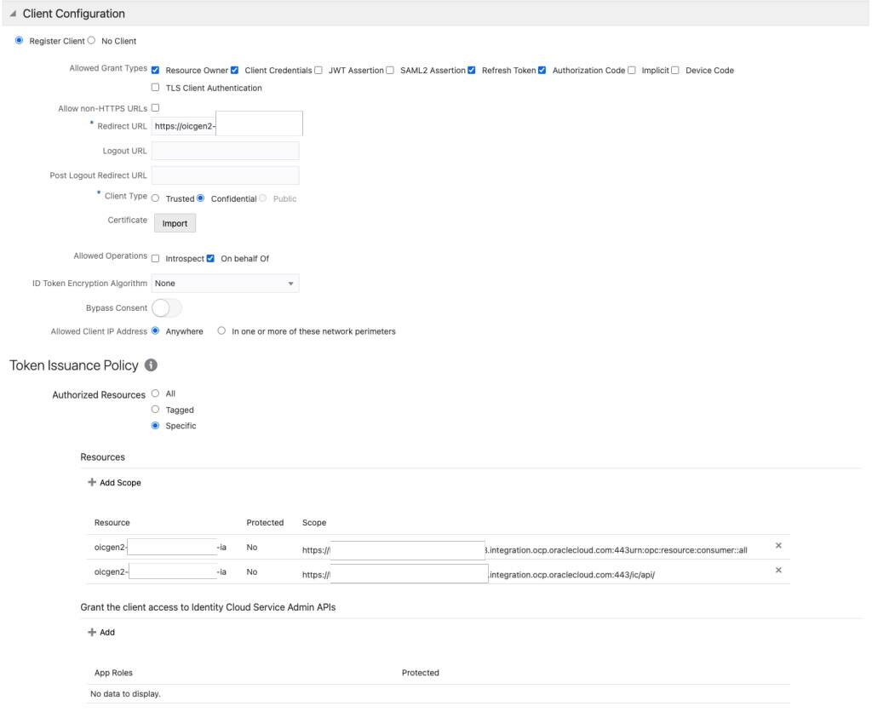This screenshot has height=712, width=872.
Task: Check the Allow non-HTTPS URLs box
Action: tap(154, 106)
